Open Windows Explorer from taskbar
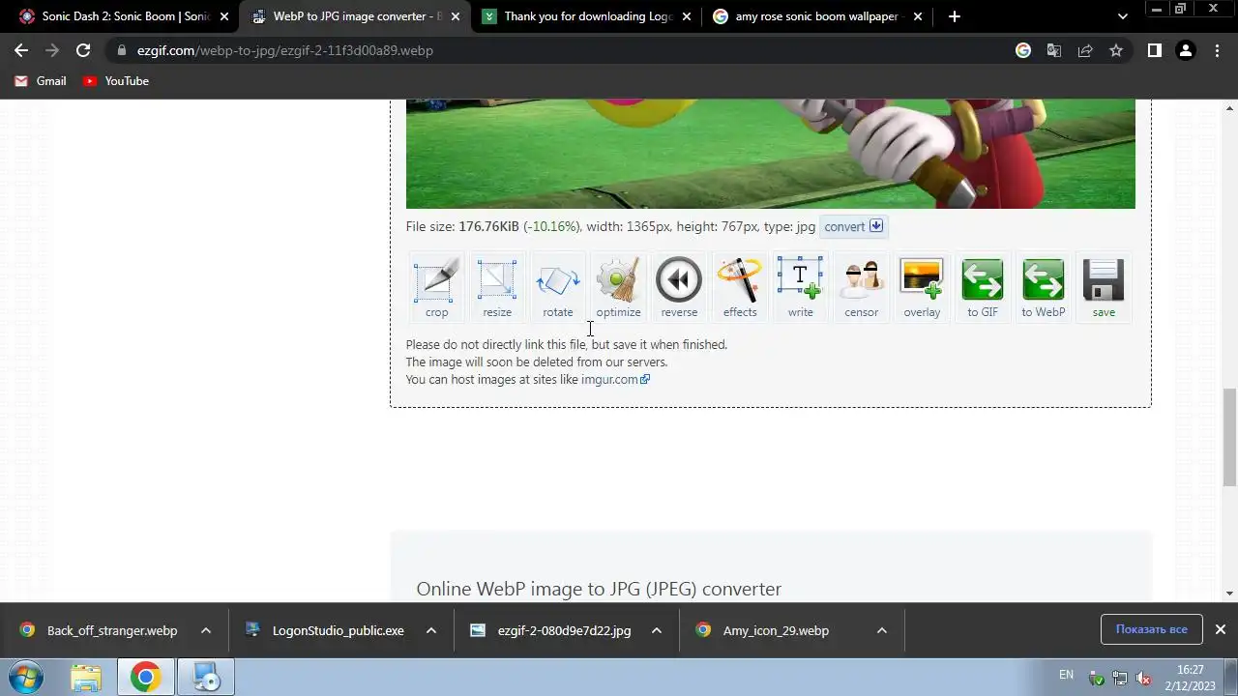The height and width of the screenshot is (696, 1238). point(86,678)
